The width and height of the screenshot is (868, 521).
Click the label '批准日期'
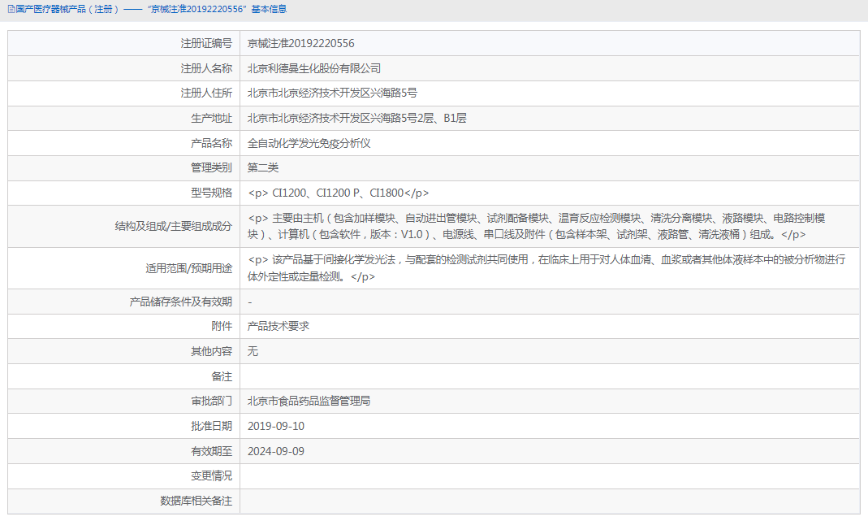coord(211,426)
